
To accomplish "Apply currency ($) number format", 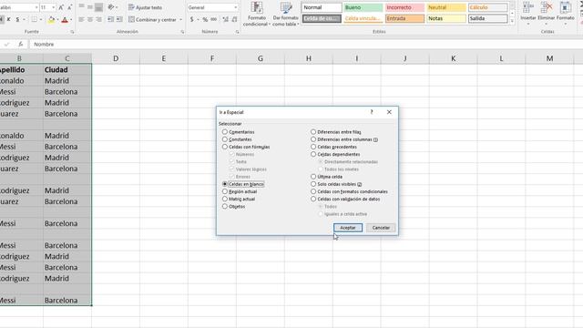I will pyautogui.click(x=192, y=19).
